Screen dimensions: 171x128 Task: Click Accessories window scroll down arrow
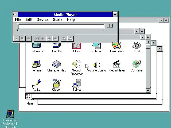[148, 90]
